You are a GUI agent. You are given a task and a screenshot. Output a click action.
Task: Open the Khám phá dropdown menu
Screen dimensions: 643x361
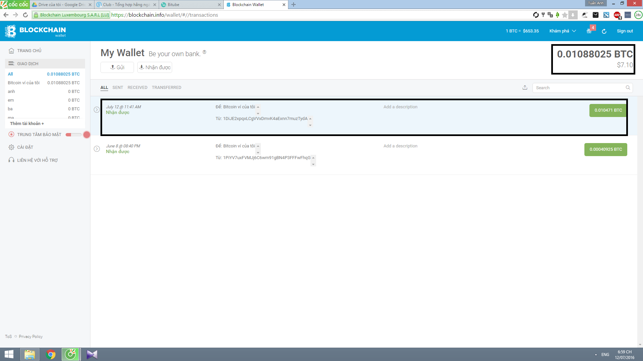(563, 31)
